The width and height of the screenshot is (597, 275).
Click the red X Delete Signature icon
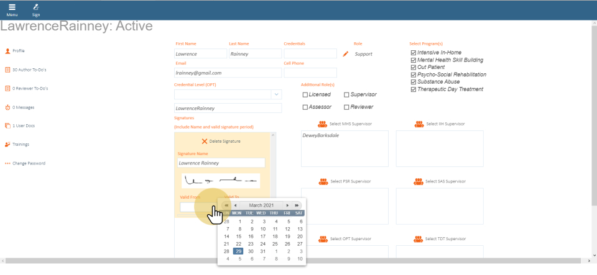pos(205,142)
